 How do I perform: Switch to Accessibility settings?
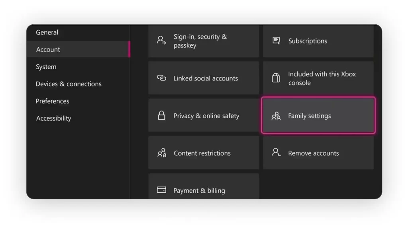[54, 118]
